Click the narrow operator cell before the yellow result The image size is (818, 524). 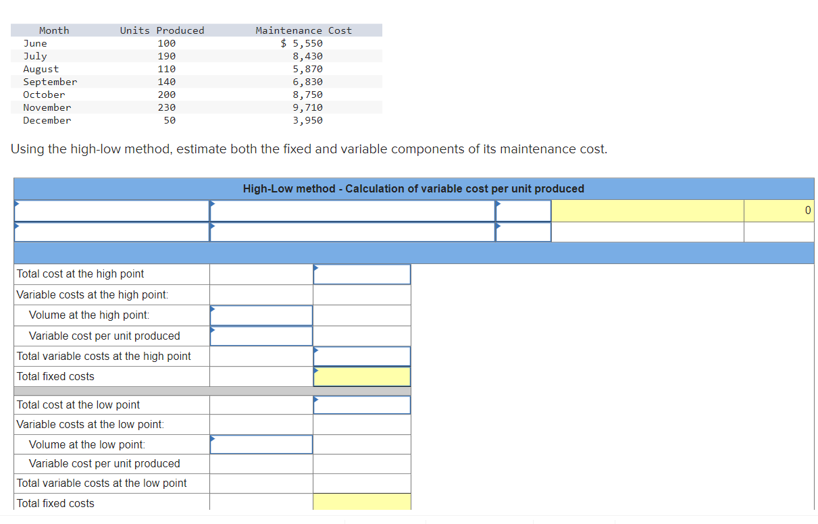[523, 210]
